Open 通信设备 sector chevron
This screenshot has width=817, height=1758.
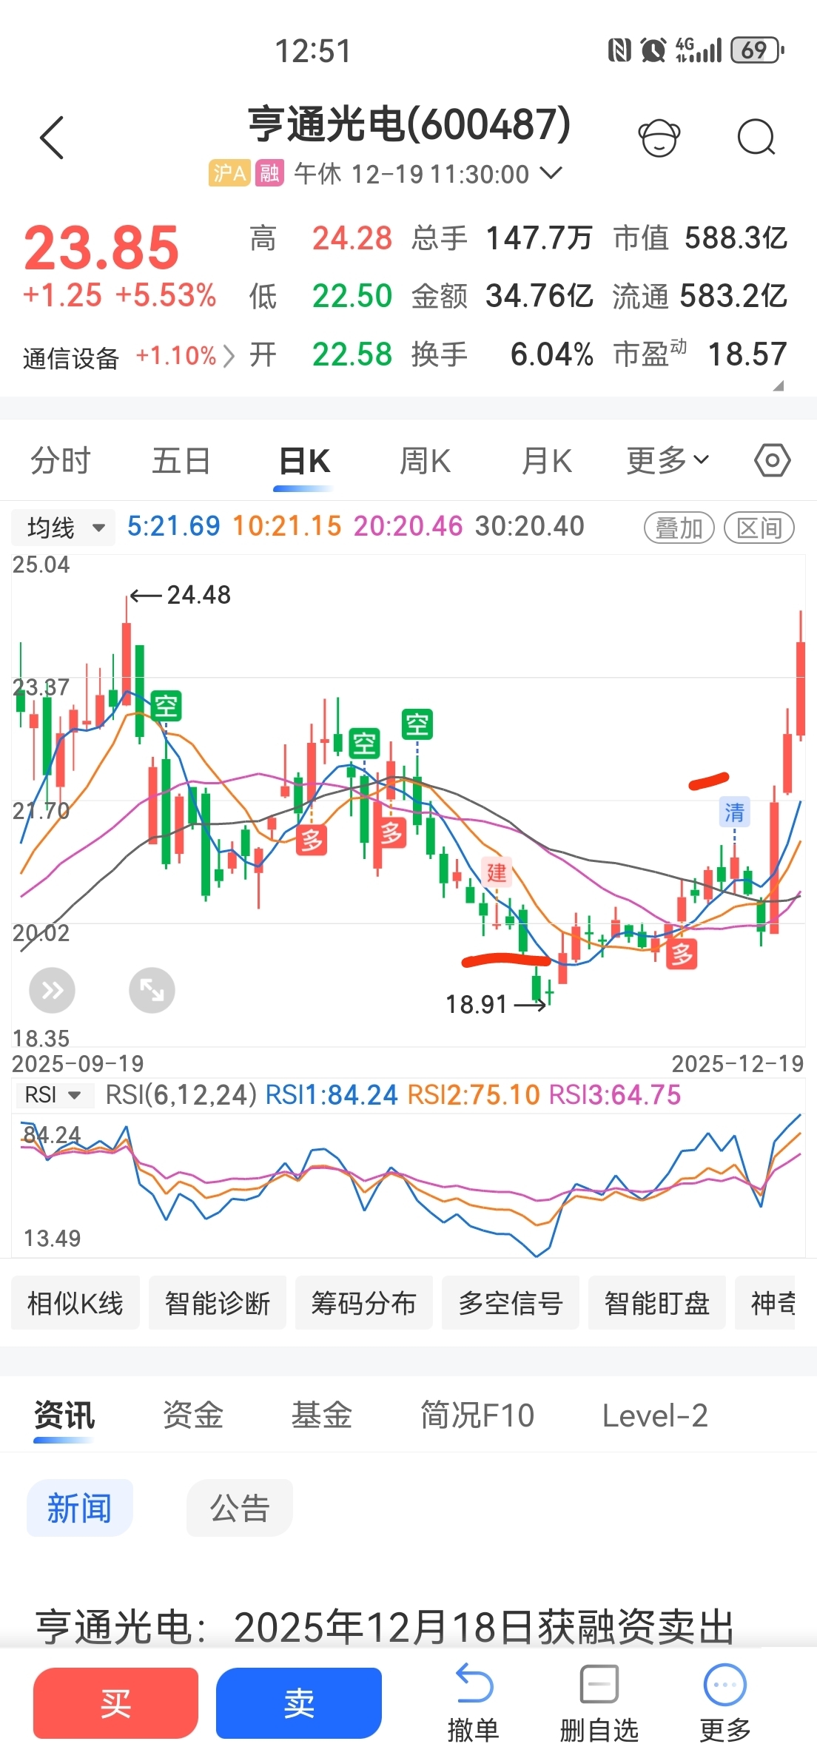tap(229, 357)
